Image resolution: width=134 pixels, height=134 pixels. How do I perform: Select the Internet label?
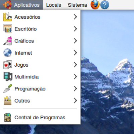[23, 53]
